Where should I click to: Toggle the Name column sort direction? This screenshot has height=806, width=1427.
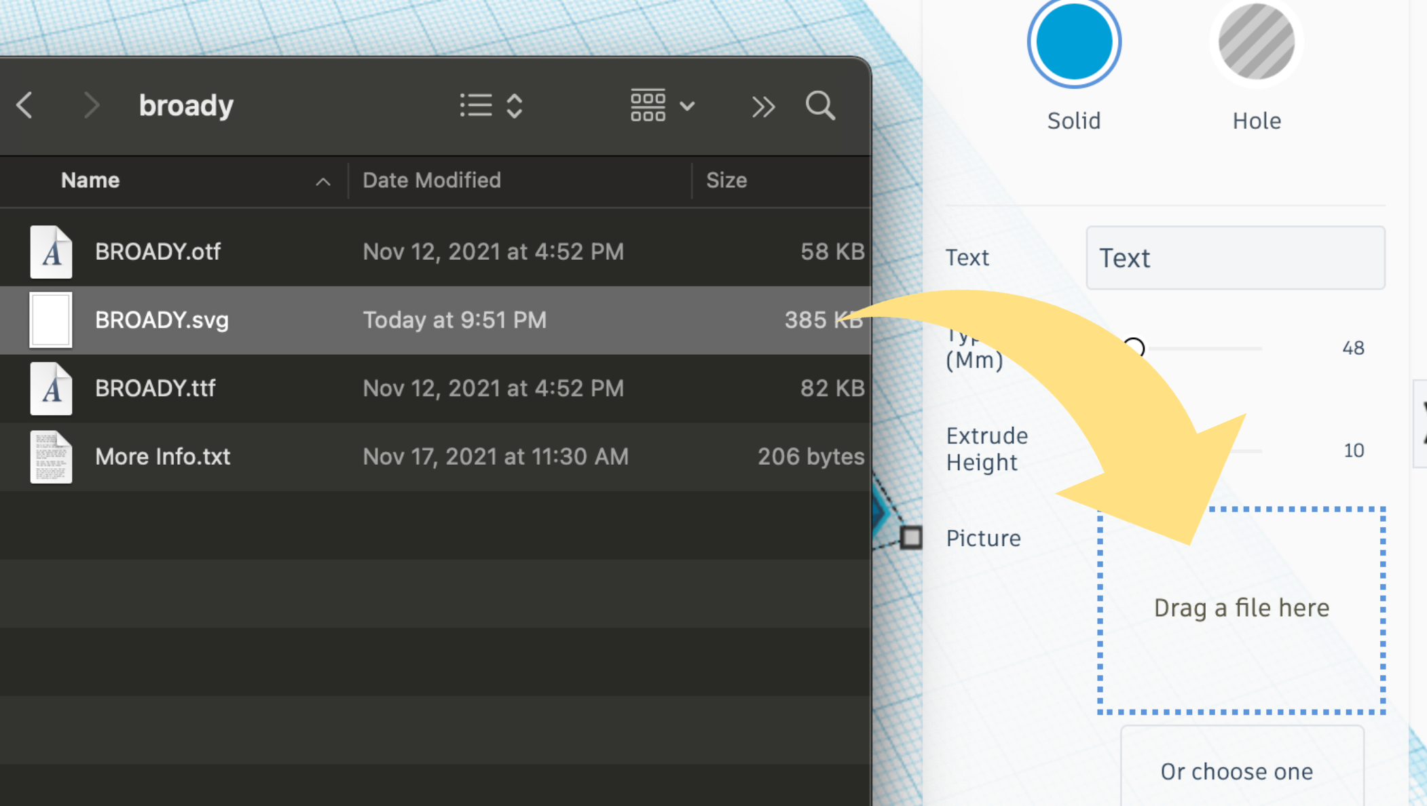[x=323, y=181]
